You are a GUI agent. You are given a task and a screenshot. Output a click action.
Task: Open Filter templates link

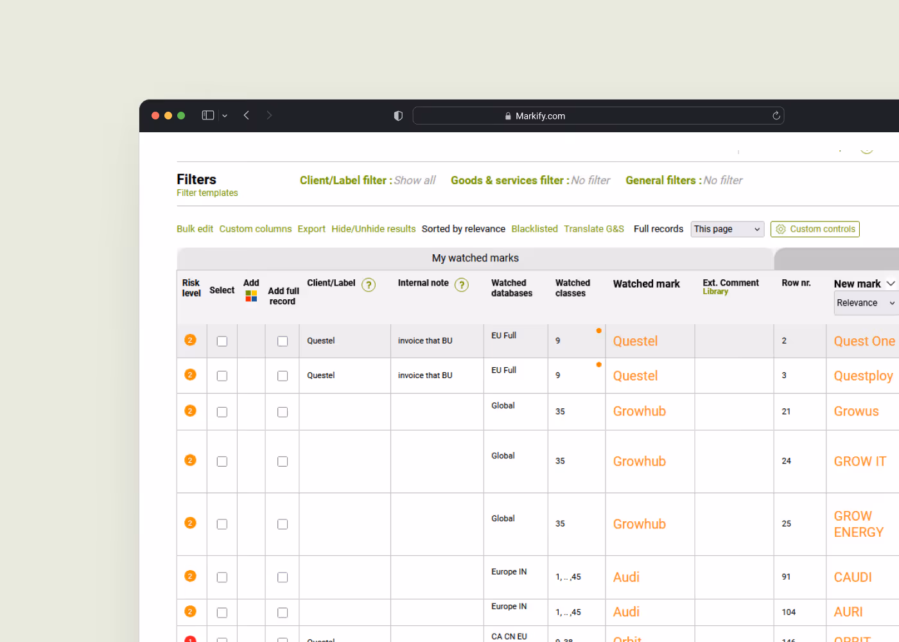[207, 193]
